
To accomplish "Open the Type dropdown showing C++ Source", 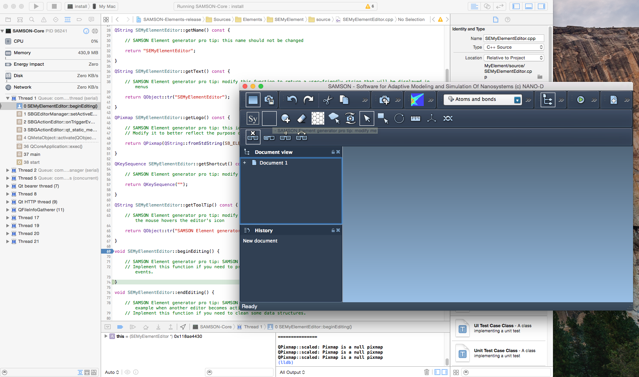I will 514,47.
